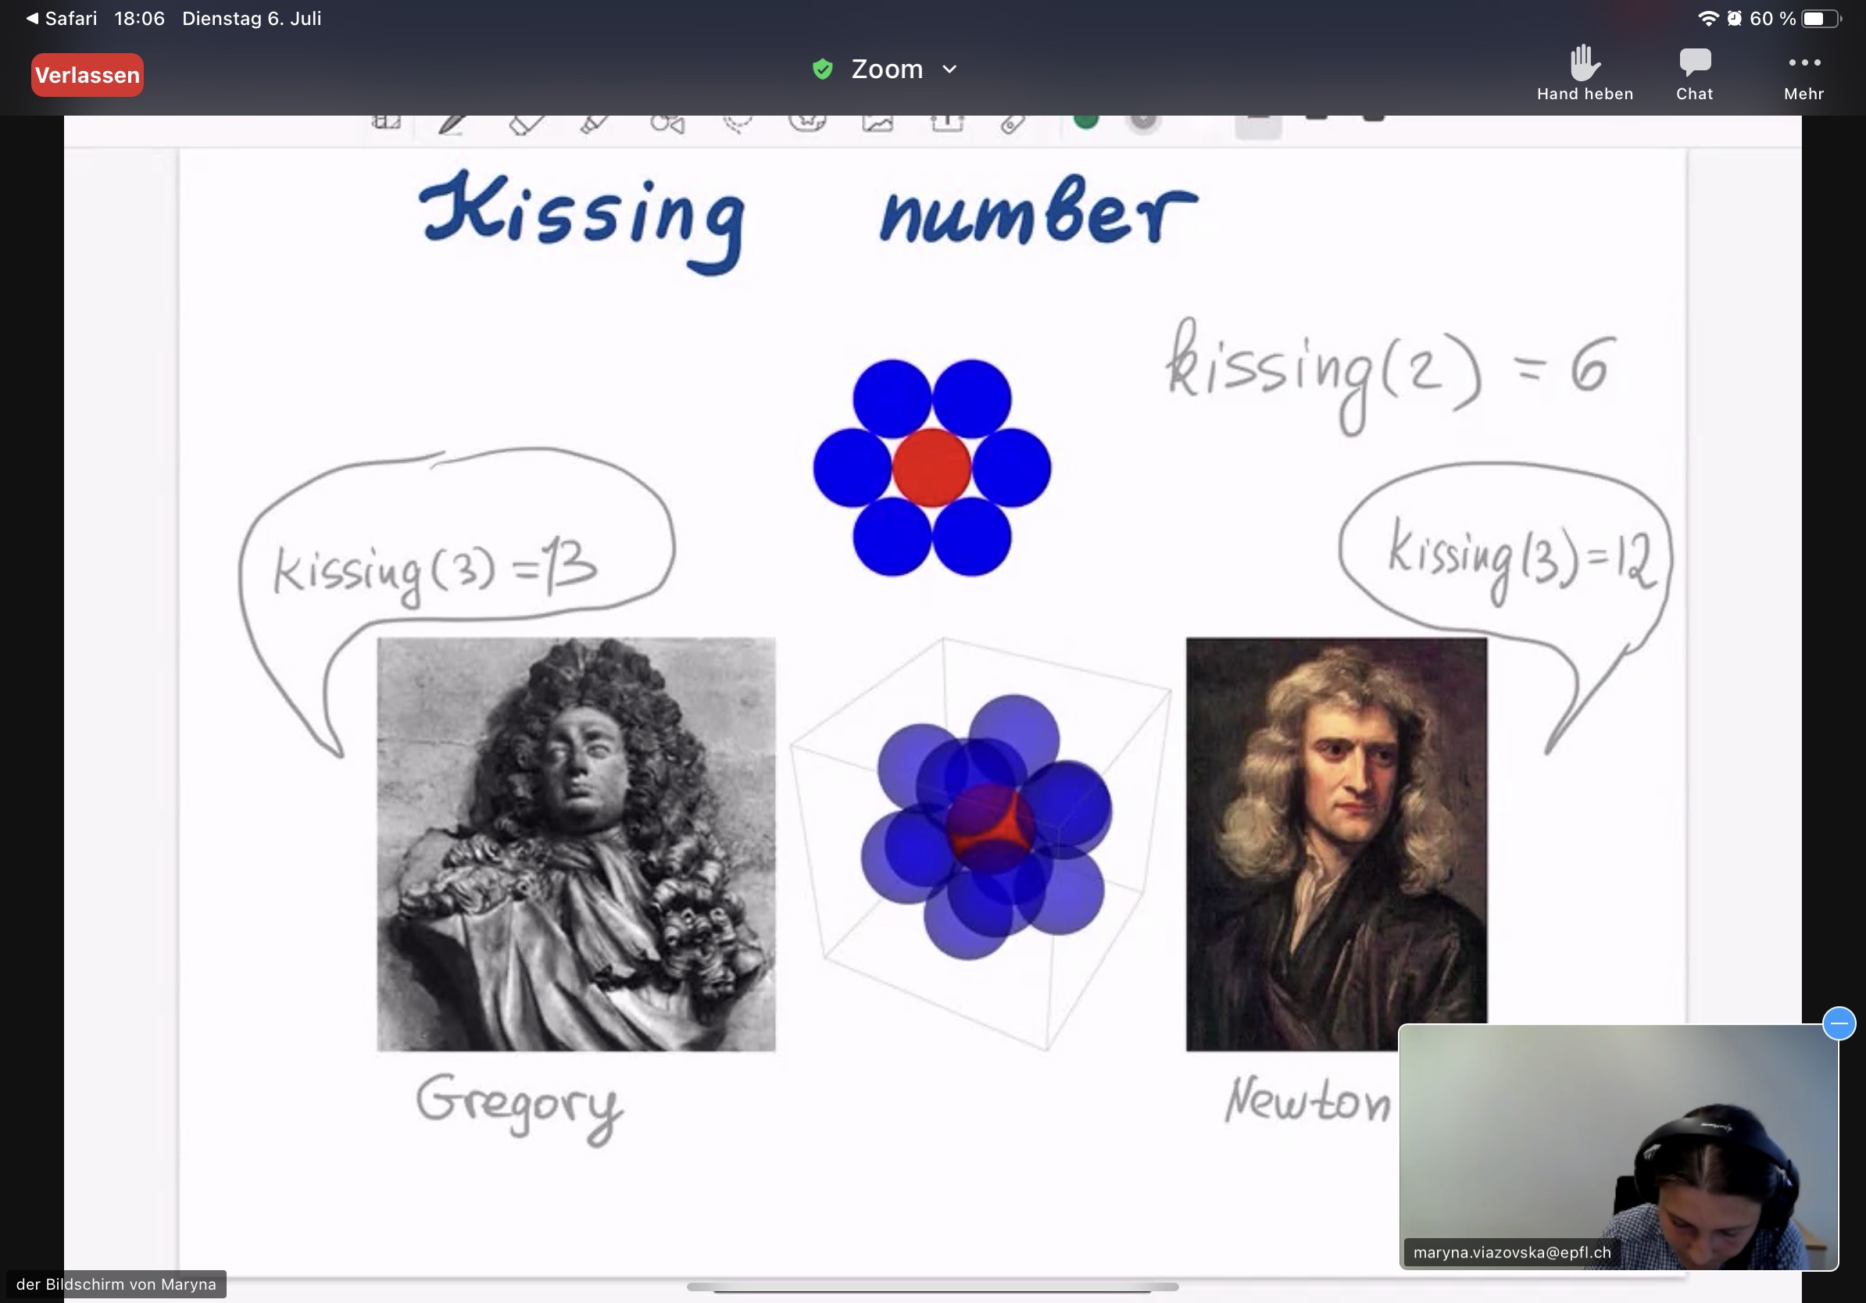Minimize the speaker video thumbnail
The height and width of the screenshot is (1303, 1866).
point(1839,1023)
